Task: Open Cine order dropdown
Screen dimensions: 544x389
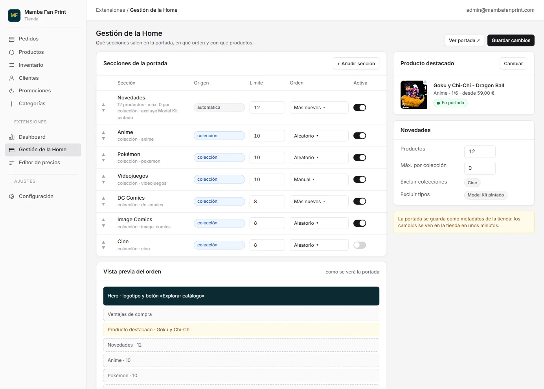Action: (x=319, y=245)
